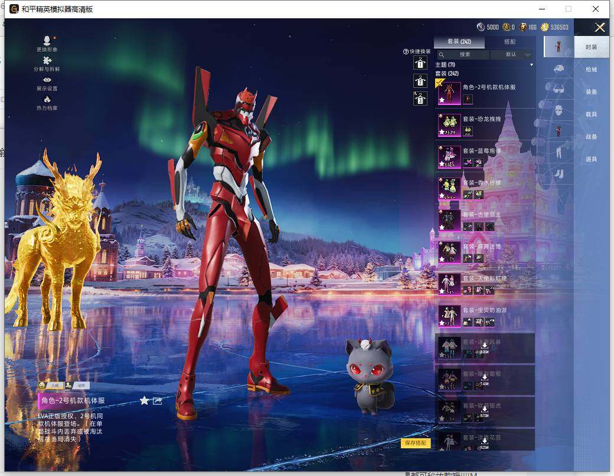The height and width of the screenshot is (476, 614).
Task: Open the face mask category icon
Action: [x=558, y=110]
